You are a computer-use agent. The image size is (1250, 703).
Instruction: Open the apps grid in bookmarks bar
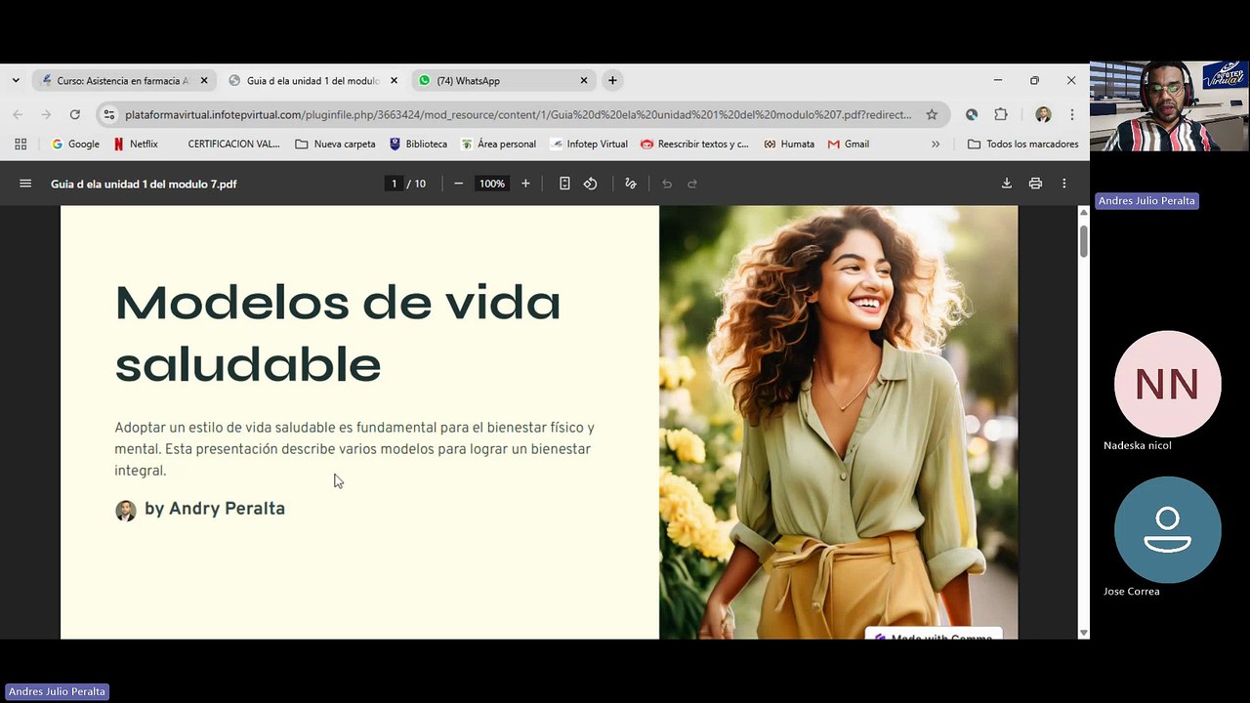[21, 144]
